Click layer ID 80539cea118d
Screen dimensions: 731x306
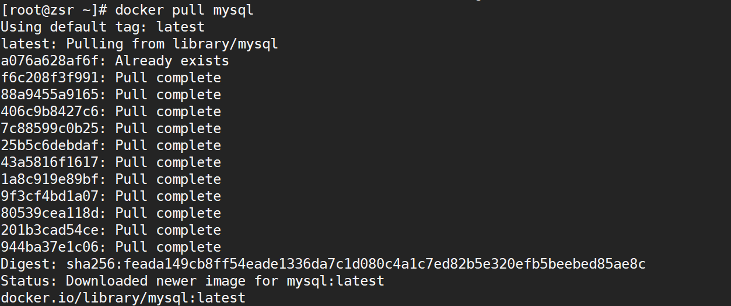[x=50, y=213]
